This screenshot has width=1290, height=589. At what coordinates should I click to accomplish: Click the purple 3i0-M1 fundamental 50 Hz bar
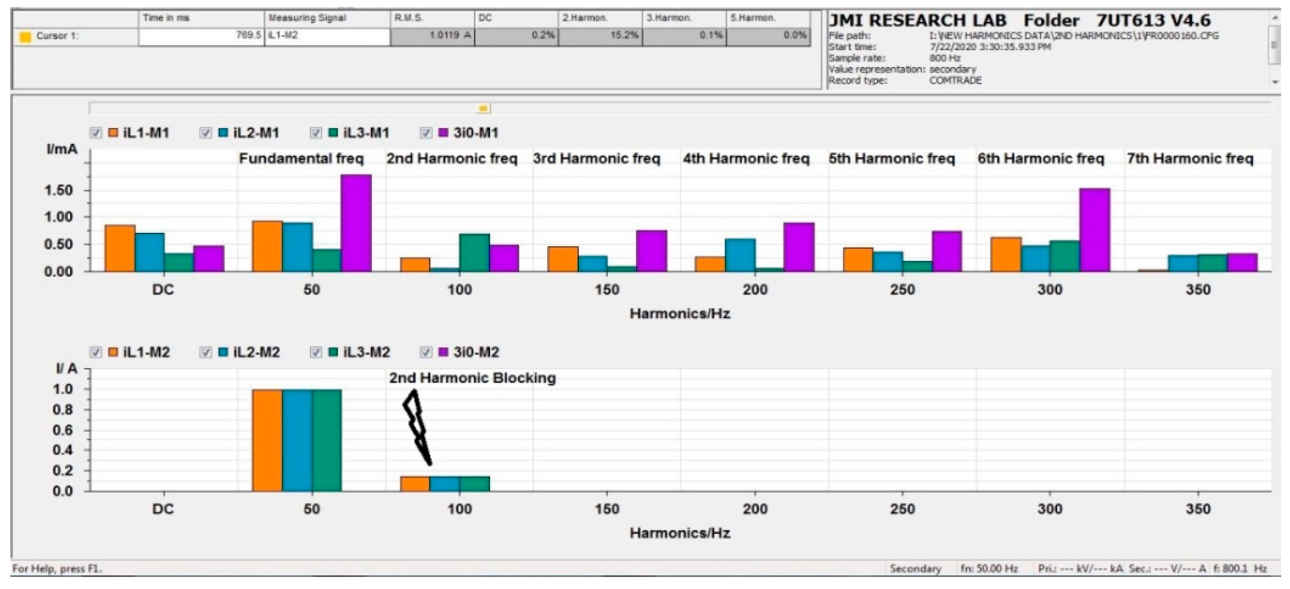(x=356, y=223)
